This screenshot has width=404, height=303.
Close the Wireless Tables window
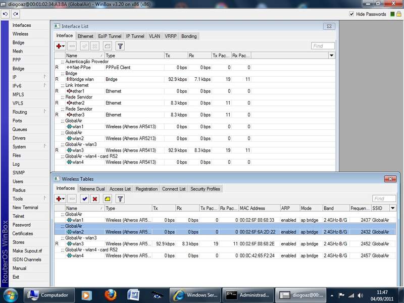[x=390, y=179]
